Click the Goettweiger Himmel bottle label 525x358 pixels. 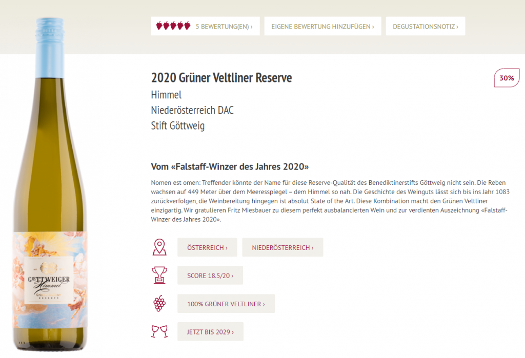(x=50, y=280)
